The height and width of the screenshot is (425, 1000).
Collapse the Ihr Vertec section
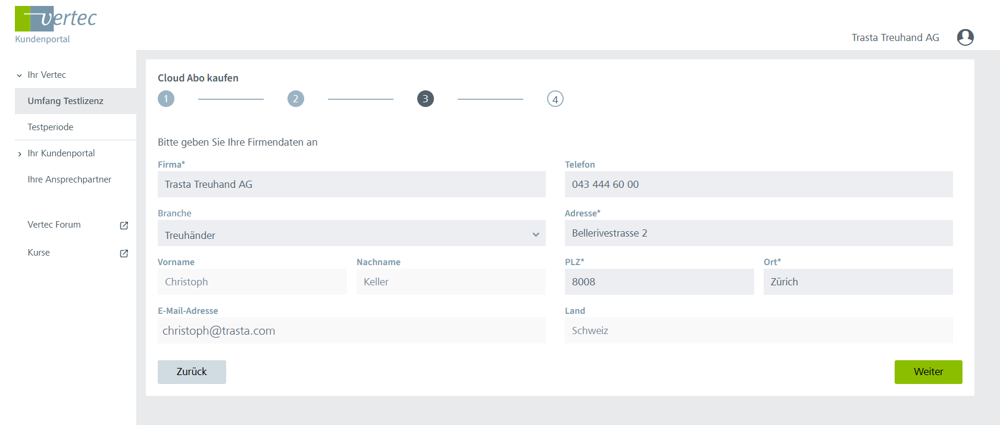coord(20,75)
